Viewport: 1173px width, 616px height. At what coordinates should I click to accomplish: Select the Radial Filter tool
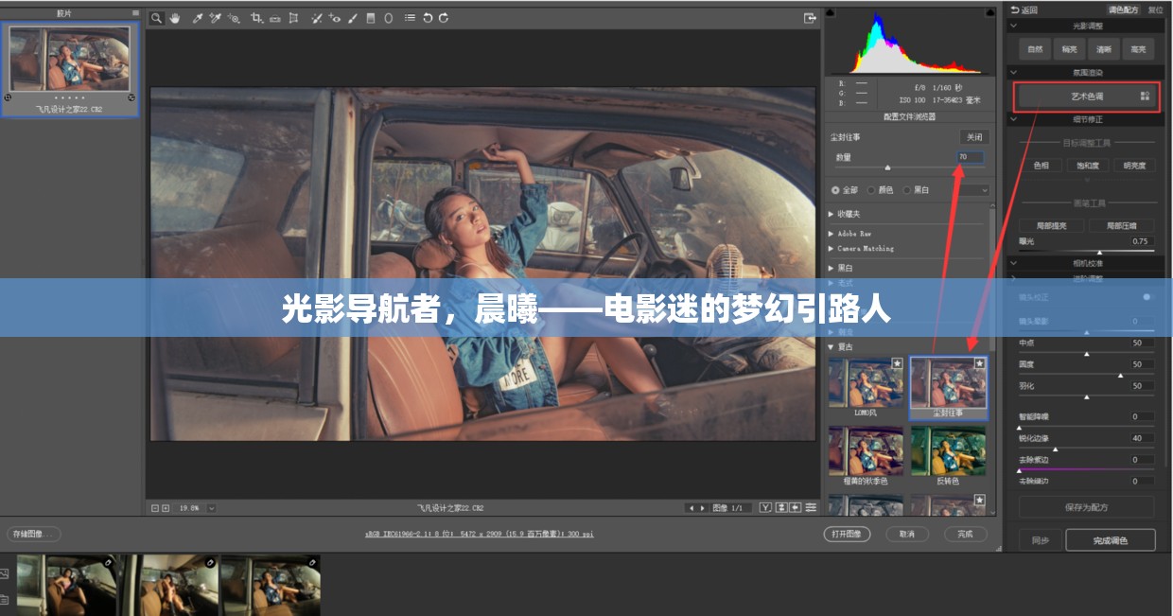click(x=388, y=18)
